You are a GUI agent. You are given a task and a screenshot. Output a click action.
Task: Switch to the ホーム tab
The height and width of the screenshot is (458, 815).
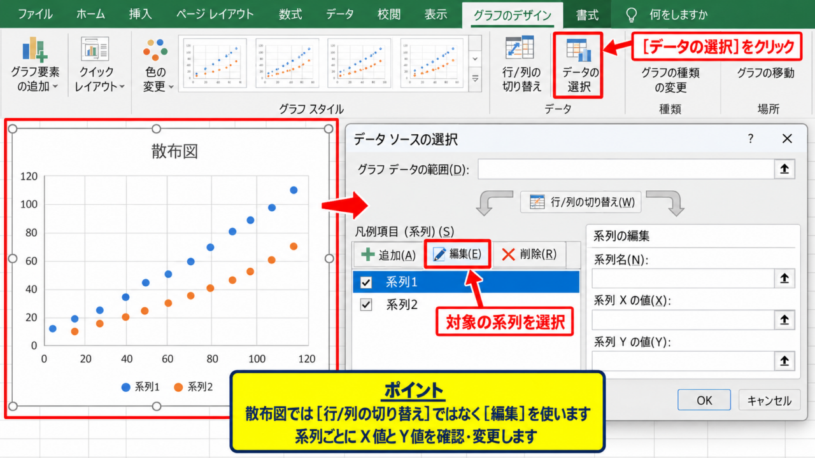tap(90, 14)
